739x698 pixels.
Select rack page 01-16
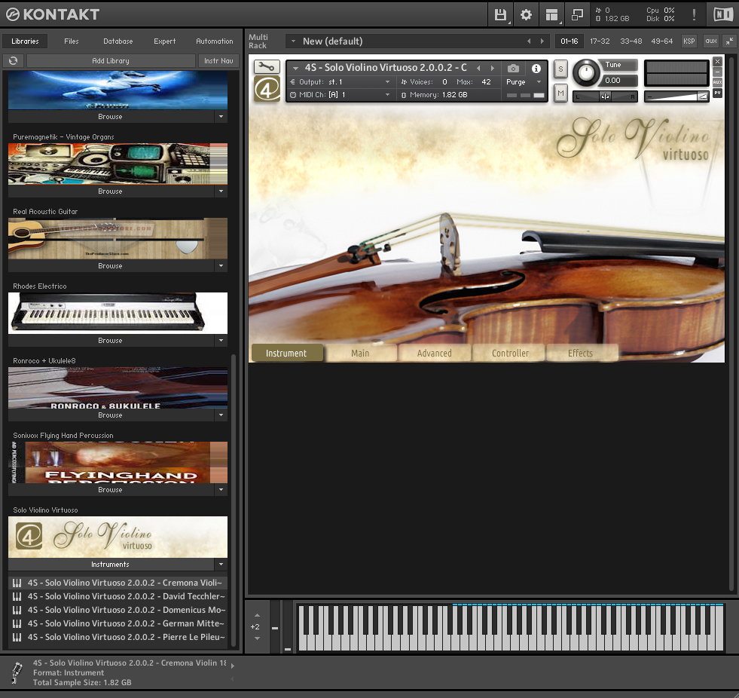point(569,41)
